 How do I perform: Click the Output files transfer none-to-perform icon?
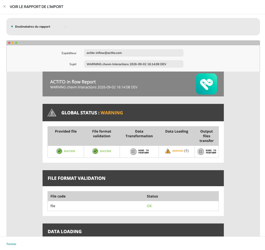201,152
